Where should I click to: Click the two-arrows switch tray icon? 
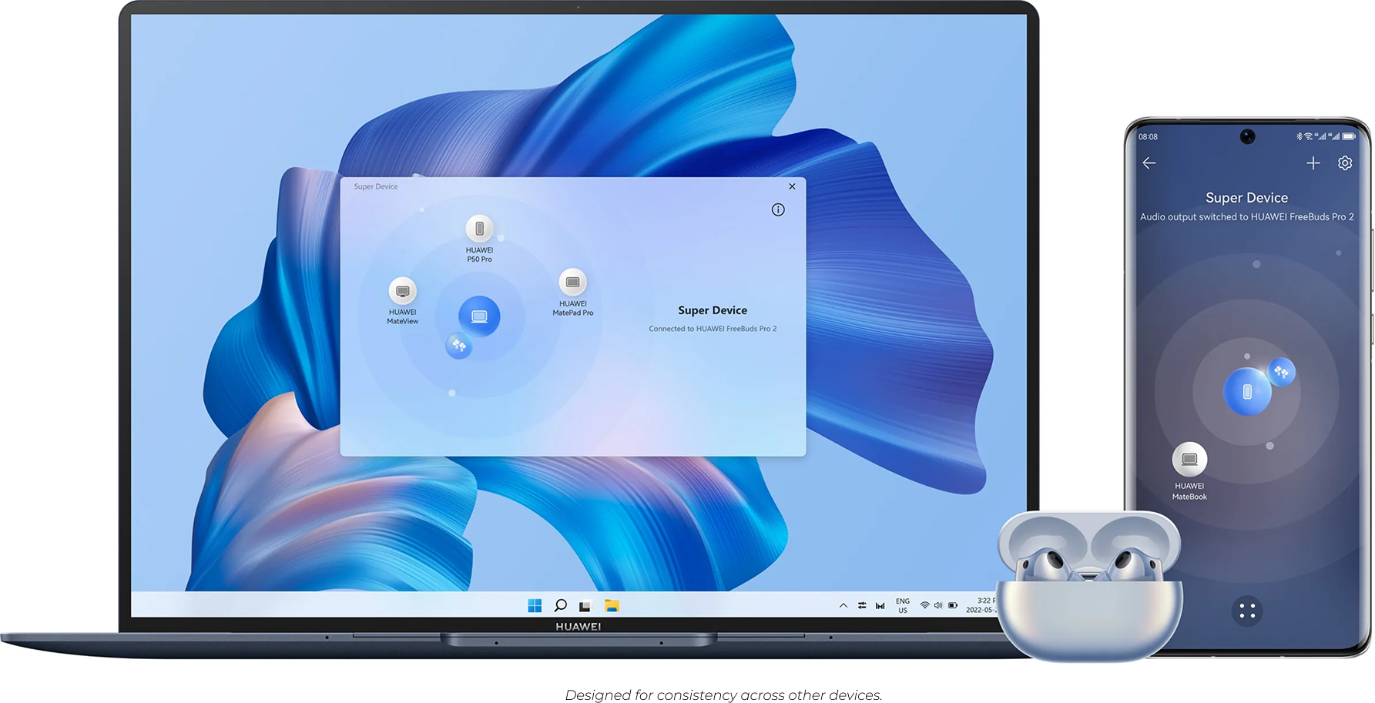pos(862,605)
